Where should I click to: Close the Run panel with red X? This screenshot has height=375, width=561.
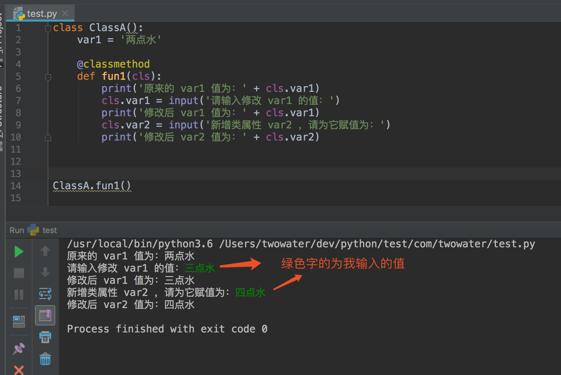[x=19, y=370]
